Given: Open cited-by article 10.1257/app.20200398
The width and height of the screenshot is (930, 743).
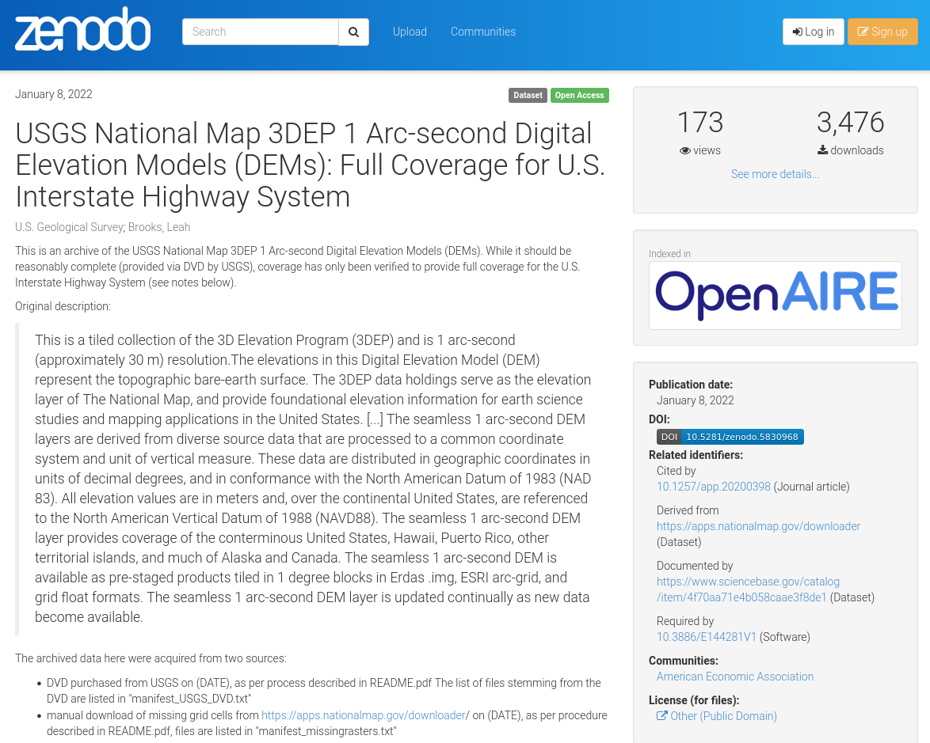Looking at the screenshot, I should tap(713, 487).
